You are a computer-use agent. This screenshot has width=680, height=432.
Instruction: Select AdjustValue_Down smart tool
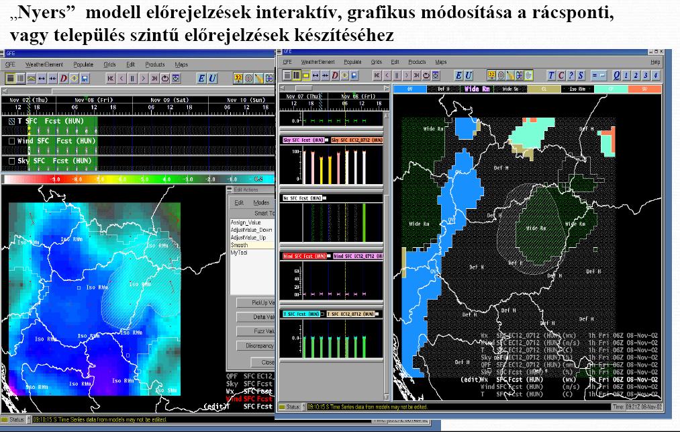point(252,230)
